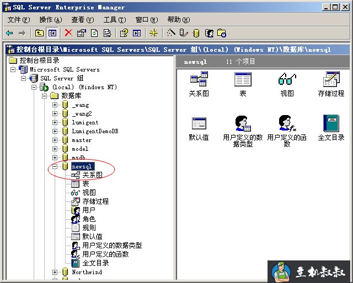Open the 查看(V) menu
This screenshot has width=353, height=283.
[83, 20]
